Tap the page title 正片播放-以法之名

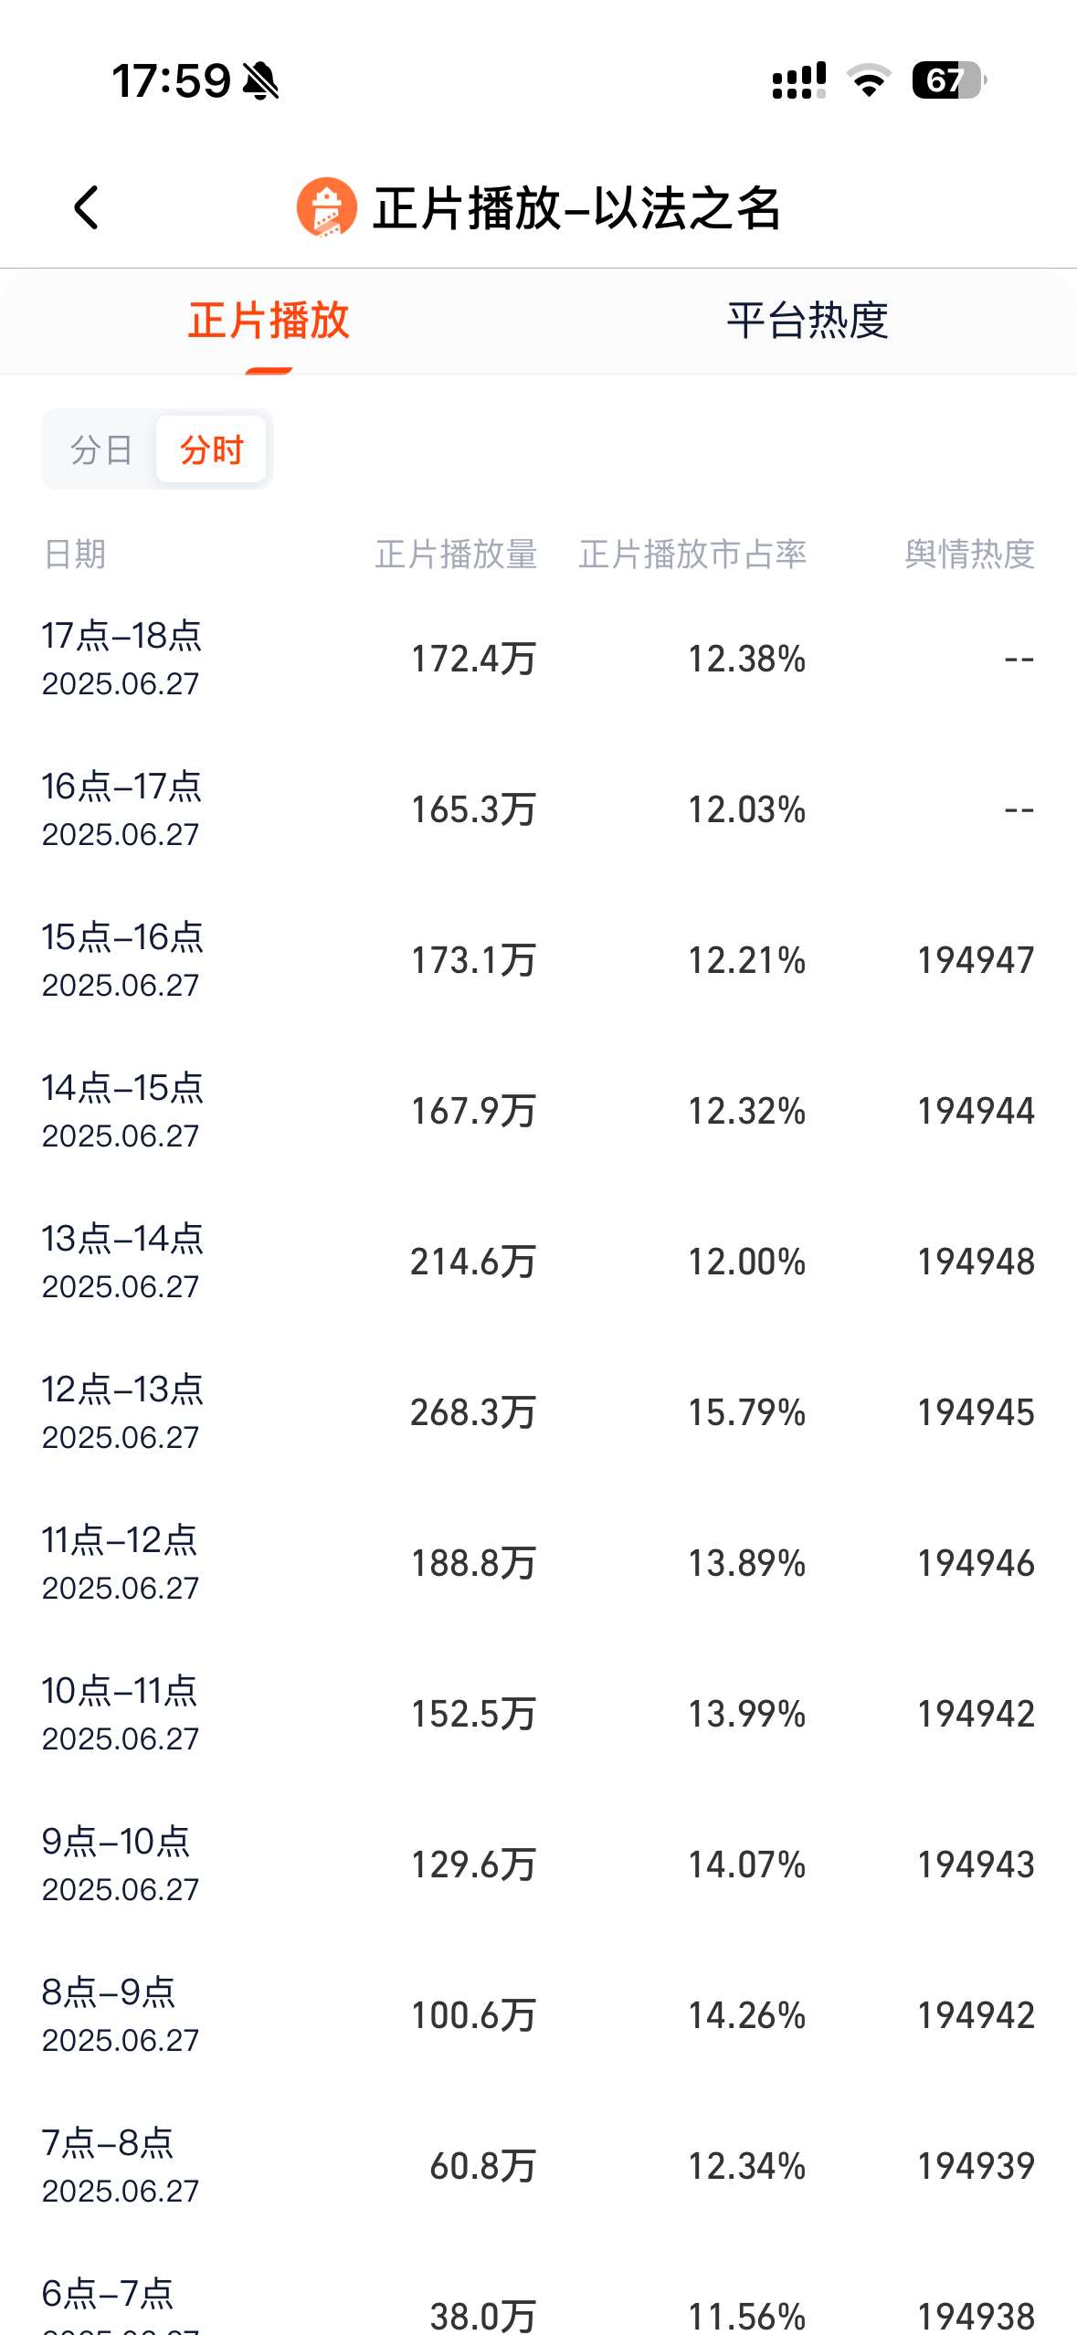click(x=577, y=208)
